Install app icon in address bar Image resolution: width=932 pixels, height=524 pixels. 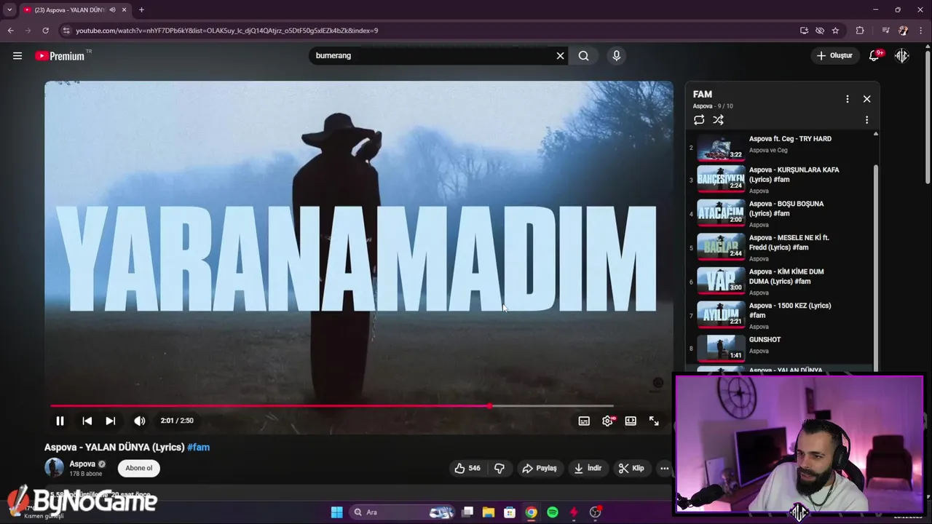point(804,31)
